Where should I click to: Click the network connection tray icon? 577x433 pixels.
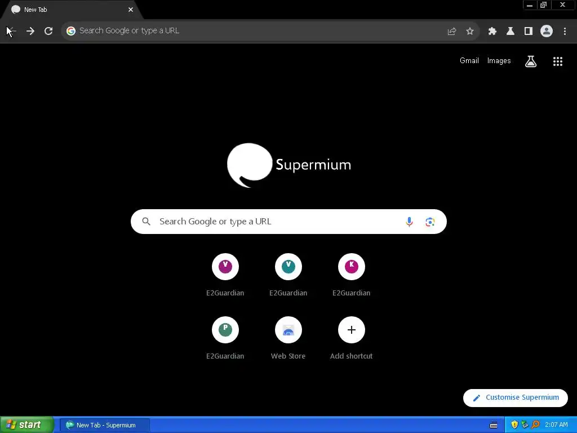tap(525, 425)
